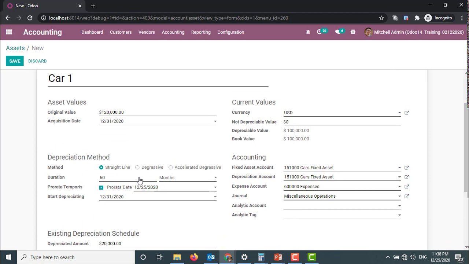Image resolution: width=469 pixels, height=264 pixels.
Task: Open Mitchell Admin user menu
Action: pyautogui.click(x=414, y=32)
